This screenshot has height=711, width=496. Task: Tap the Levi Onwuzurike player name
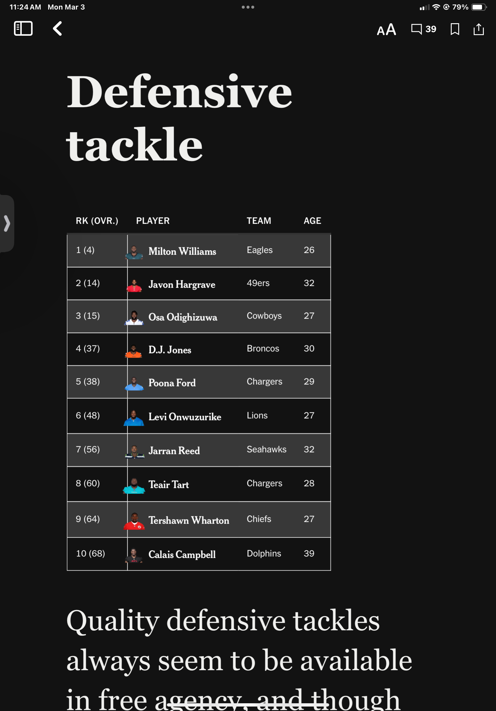coord(185,417)
